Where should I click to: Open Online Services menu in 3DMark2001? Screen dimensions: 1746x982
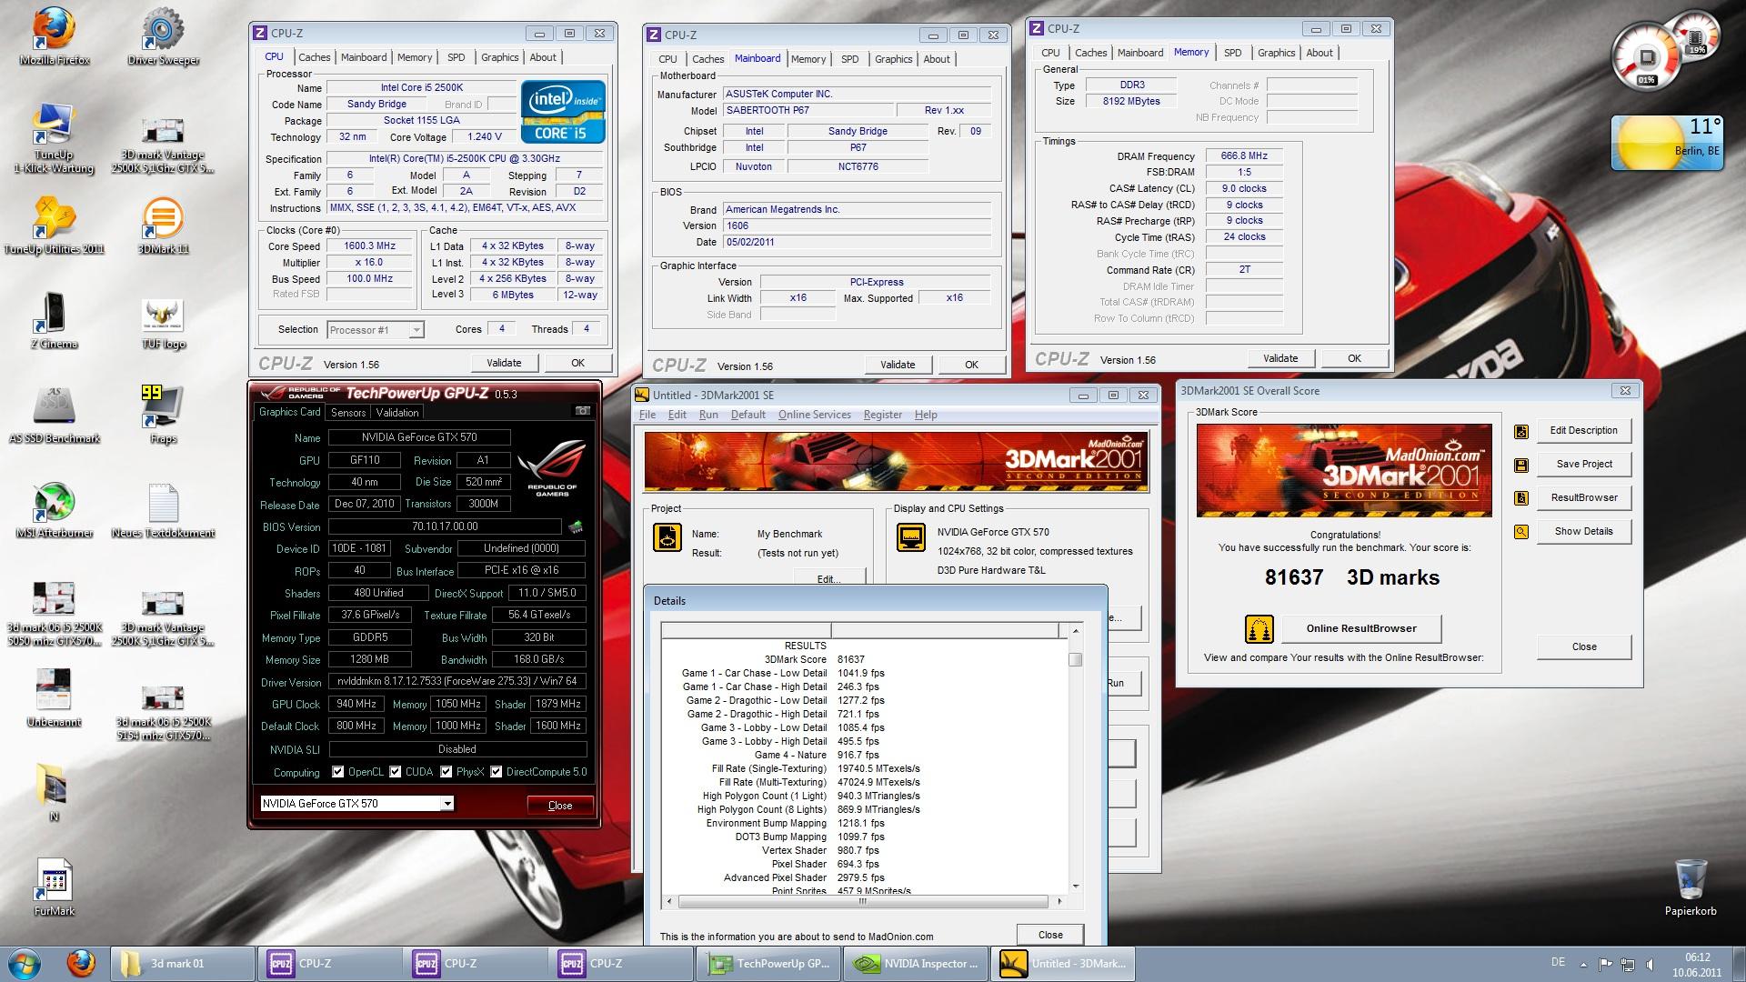tap(815, 415)
